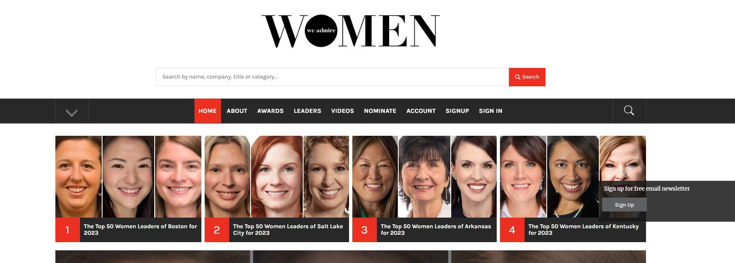
Task: Select the Leaders menu item
Action: pos(307,111)
